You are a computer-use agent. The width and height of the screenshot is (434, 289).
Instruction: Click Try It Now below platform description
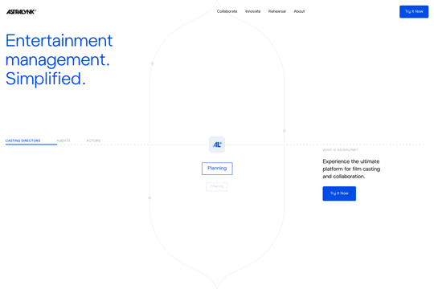pyautogui.click(x=339, y=193)
